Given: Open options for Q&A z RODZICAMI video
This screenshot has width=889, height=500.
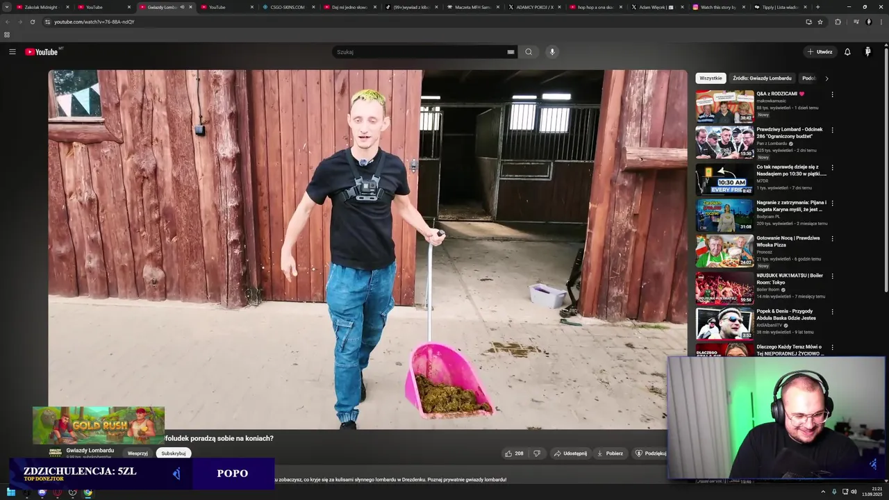Looking at the screenshot, I should coord(832,94).
